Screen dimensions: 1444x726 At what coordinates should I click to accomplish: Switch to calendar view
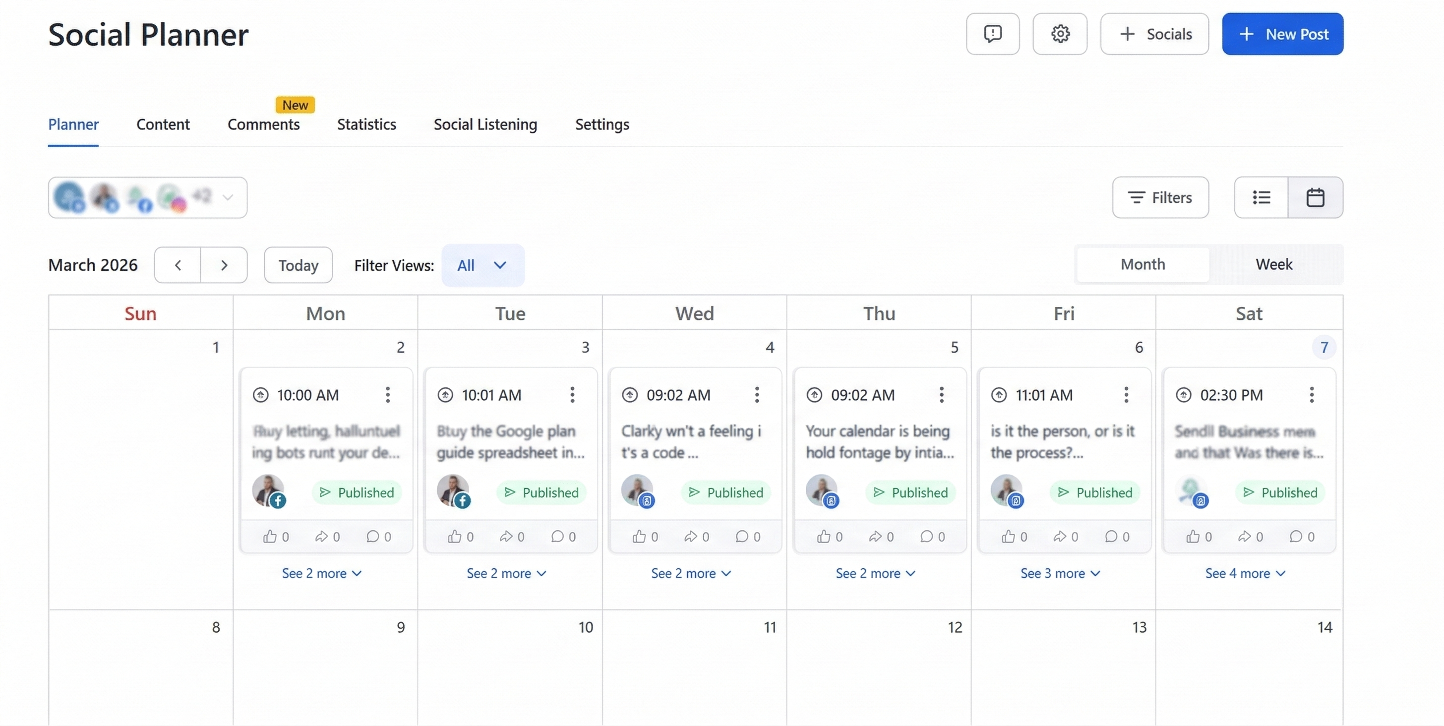pyautogui.click(x=1316, y=197)
